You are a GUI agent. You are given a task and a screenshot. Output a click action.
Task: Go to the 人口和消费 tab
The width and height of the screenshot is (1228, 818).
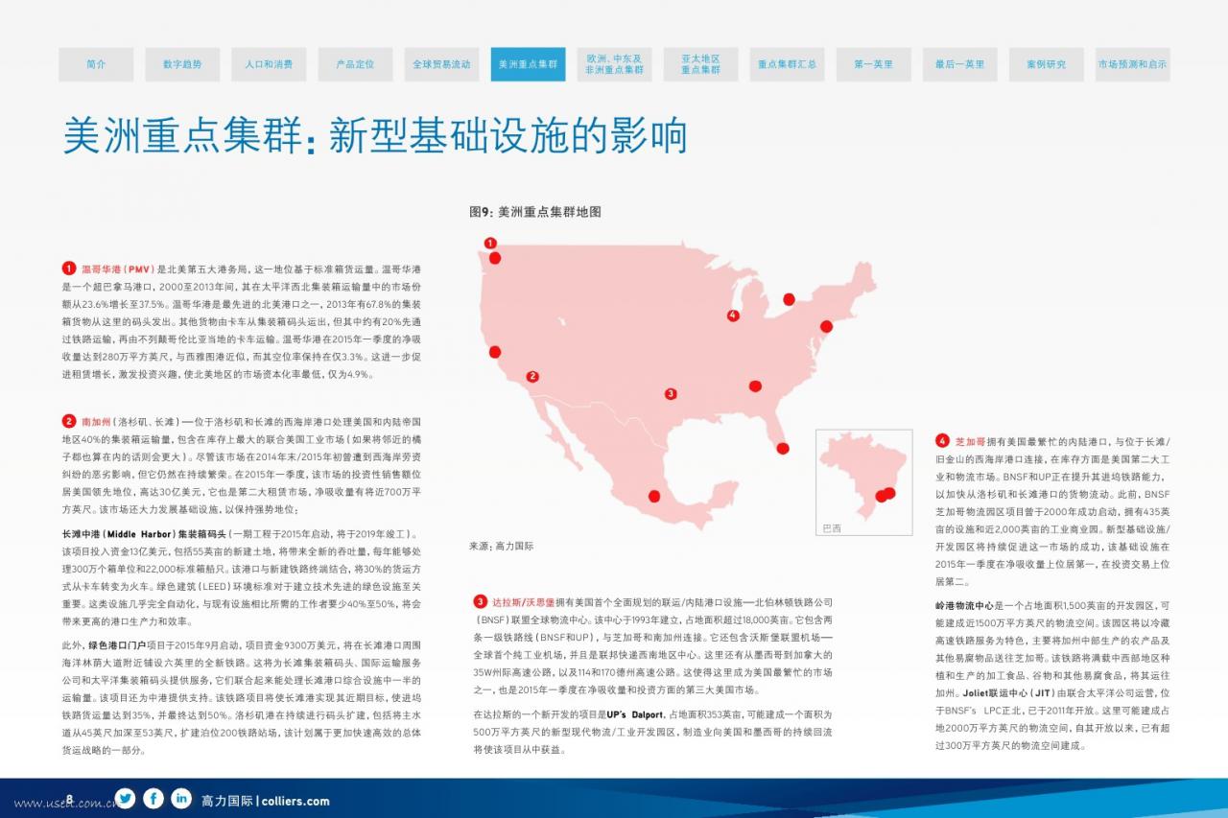[269, 64]
